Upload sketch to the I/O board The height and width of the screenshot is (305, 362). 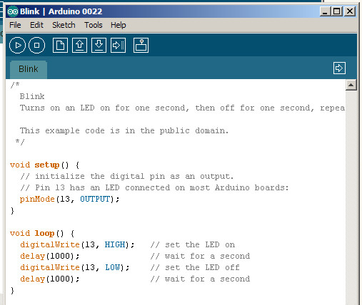point(119,45)
